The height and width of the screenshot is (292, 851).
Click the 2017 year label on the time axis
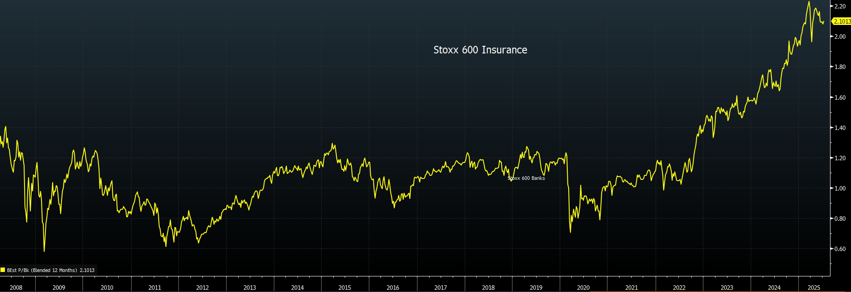tap(441, 288)
